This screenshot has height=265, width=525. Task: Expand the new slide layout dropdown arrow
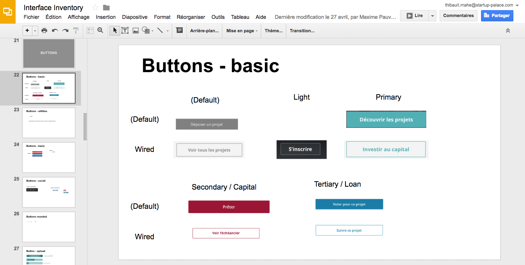(x=35, y=31)
